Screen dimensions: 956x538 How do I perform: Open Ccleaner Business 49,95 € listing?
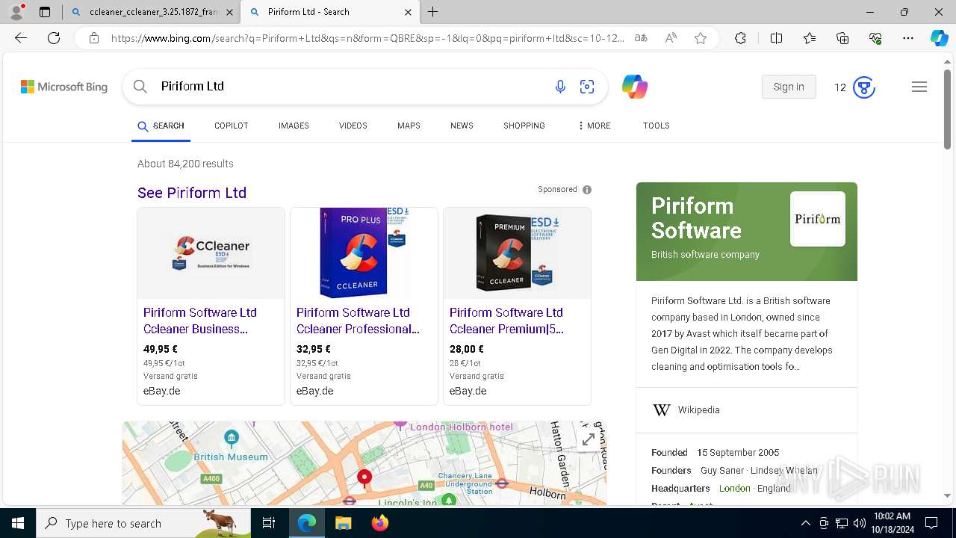pyautogui.click(x=200, y=321)
